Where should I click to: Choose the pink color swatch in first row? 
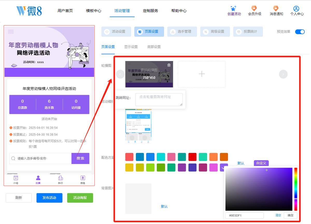click(x=171, y=157)
